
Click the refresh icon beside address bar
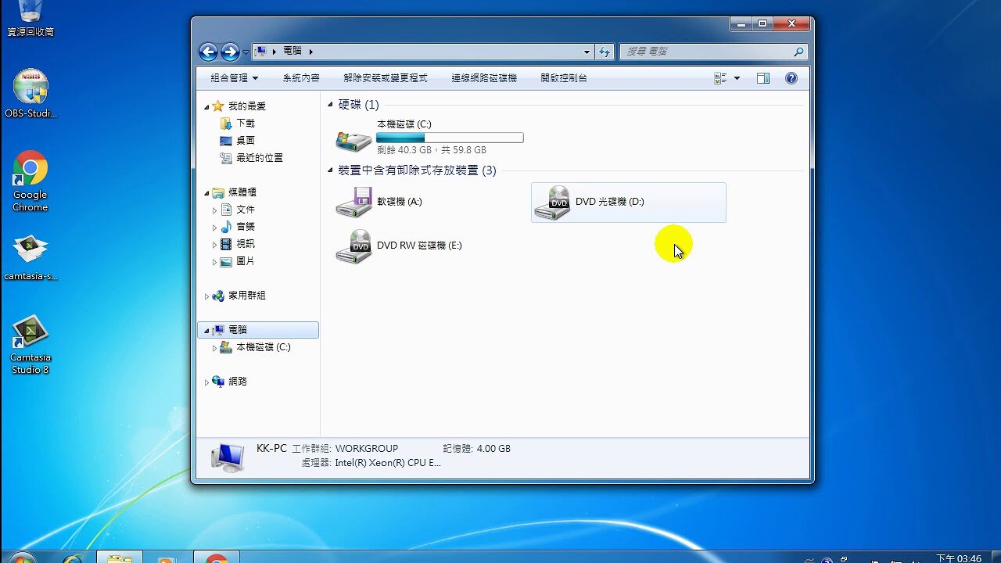point(605,52)
